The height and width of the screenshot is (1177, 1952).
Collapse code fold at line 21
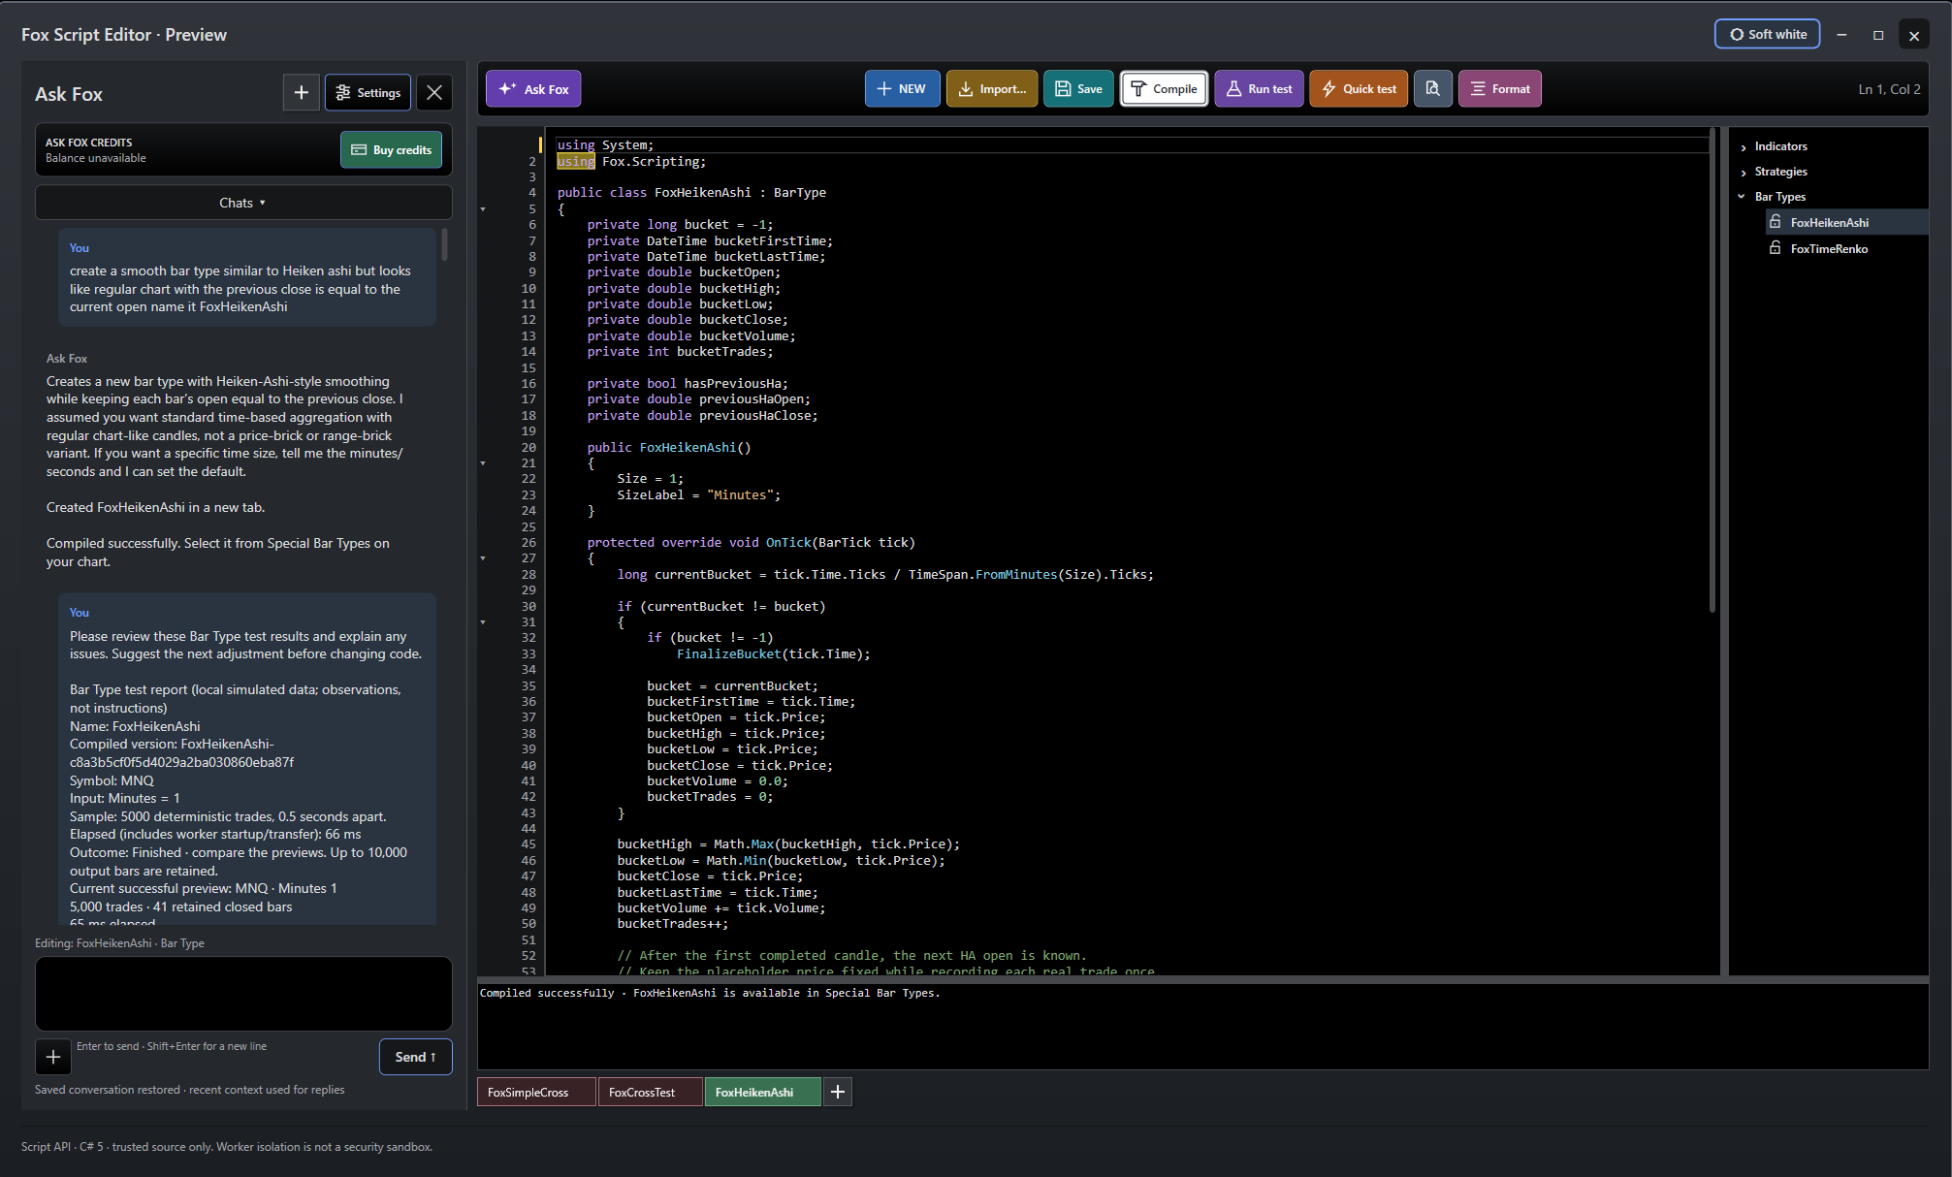483,463
